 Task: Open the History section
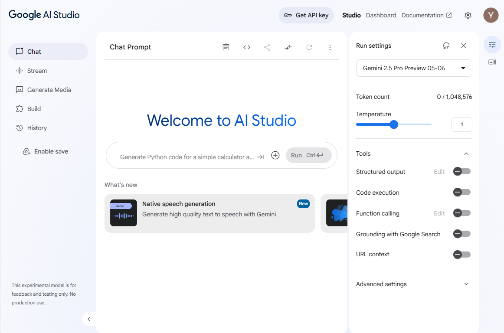click(48, 128)
